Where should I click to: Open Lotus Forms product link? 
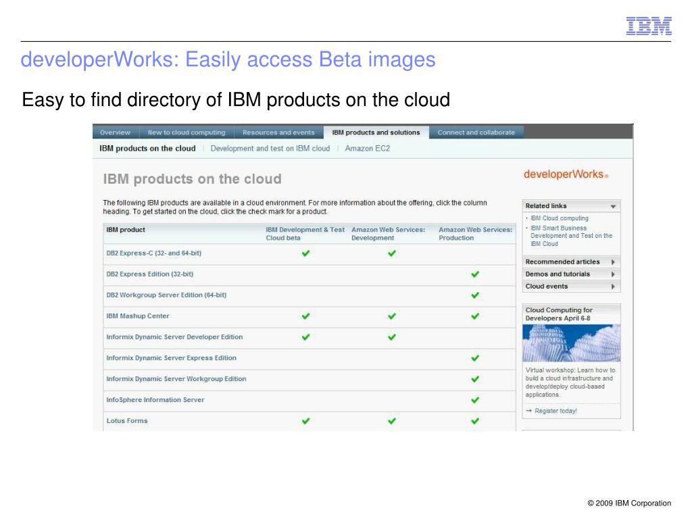127,421
